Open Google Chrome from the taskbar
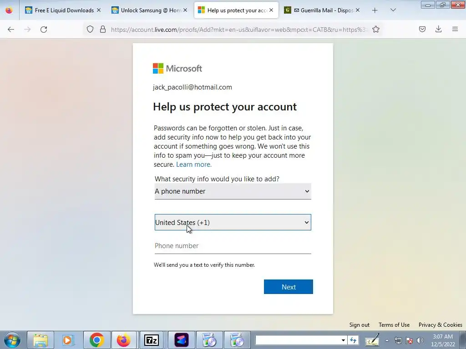This screenshot has height=349, width=466. click(96, 340)
